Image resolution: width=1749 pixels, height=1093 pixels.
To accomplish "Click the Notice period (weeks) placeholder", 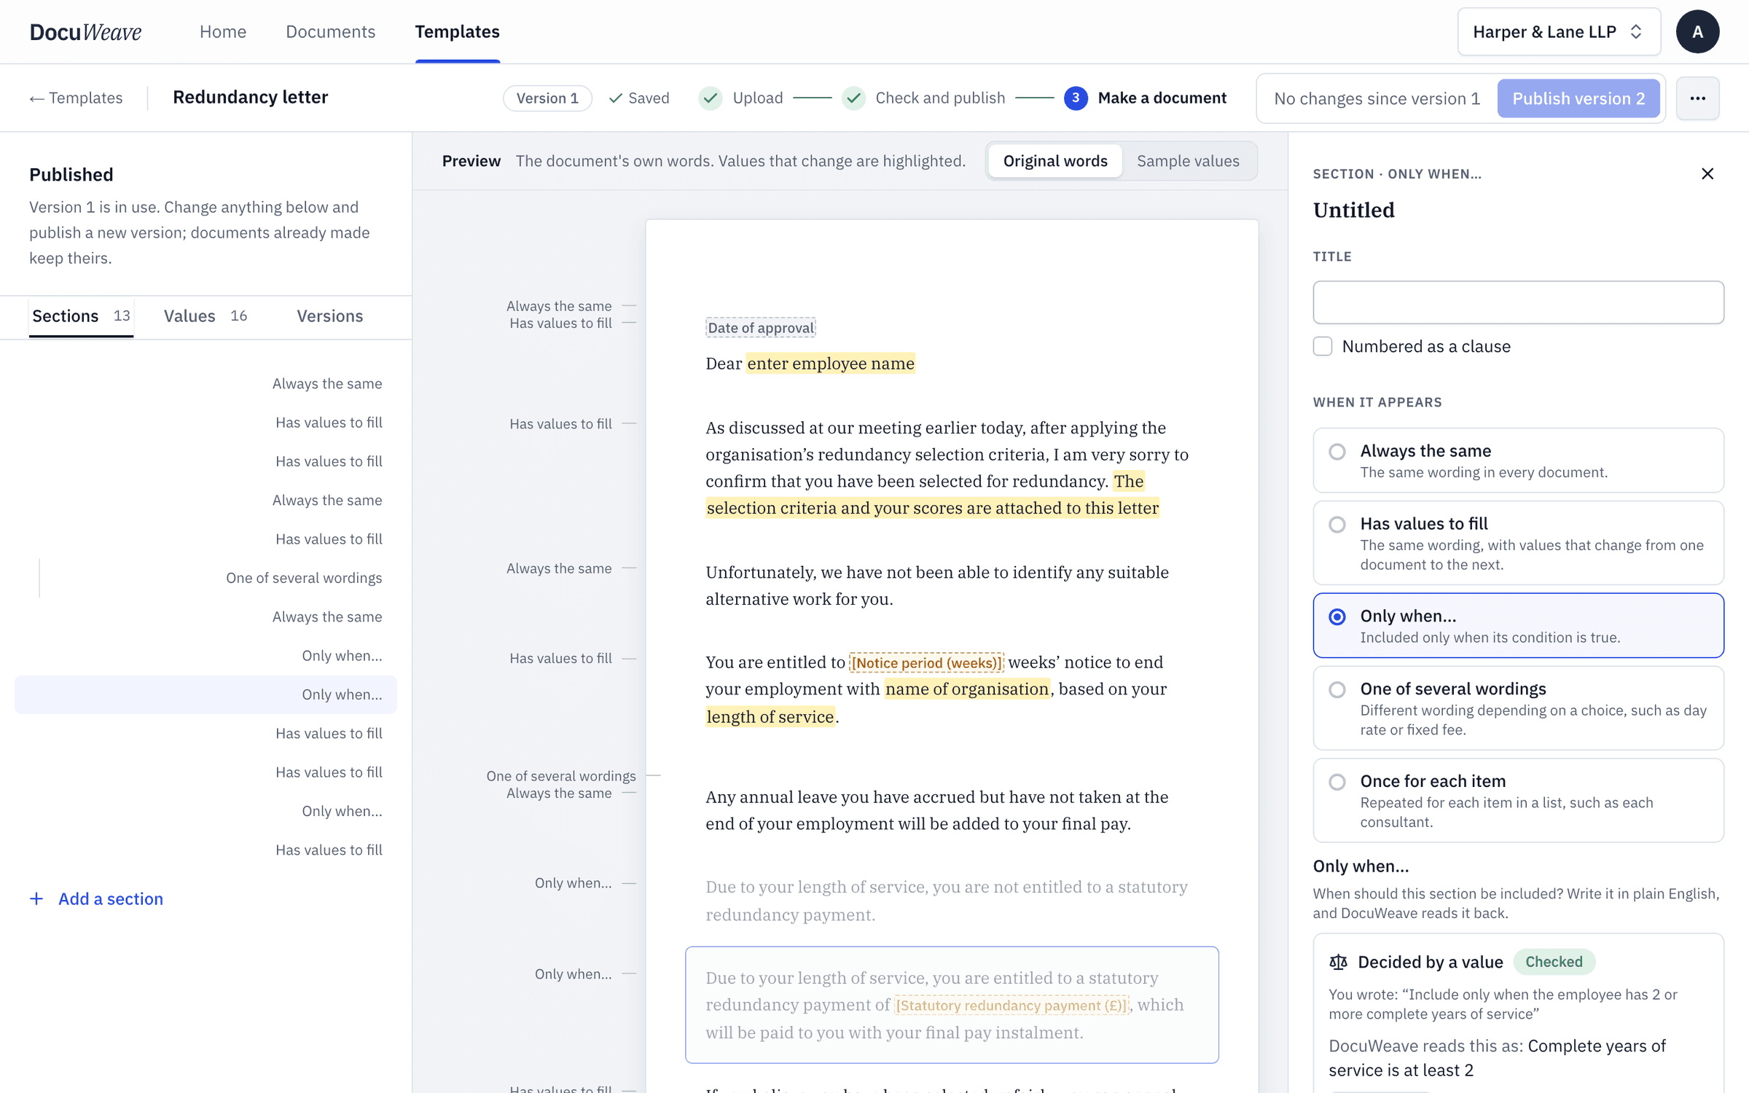I will 926,662.
